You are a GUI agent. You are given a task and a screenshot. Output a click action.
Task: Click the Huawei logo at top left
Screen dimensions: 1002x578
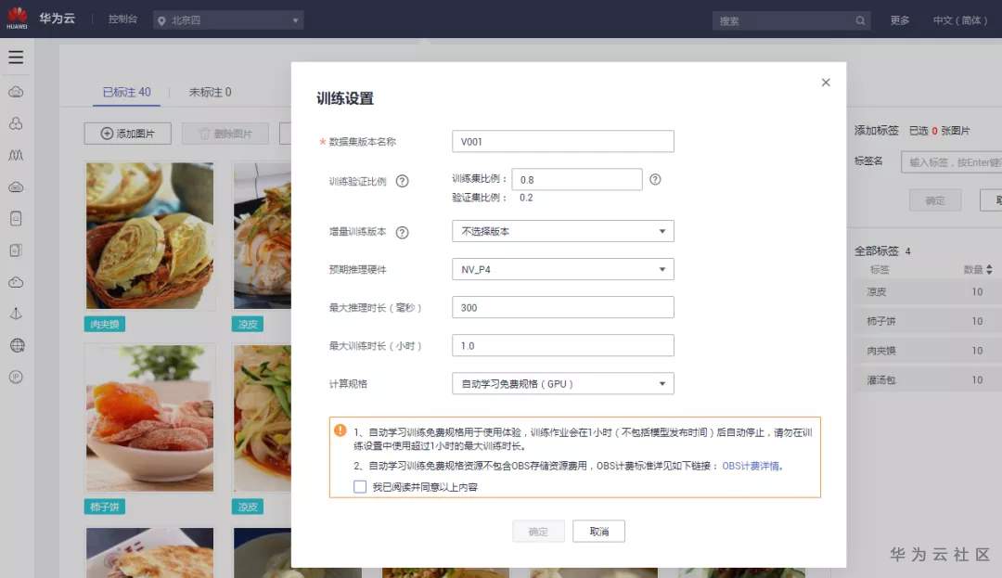click(18, 19)
